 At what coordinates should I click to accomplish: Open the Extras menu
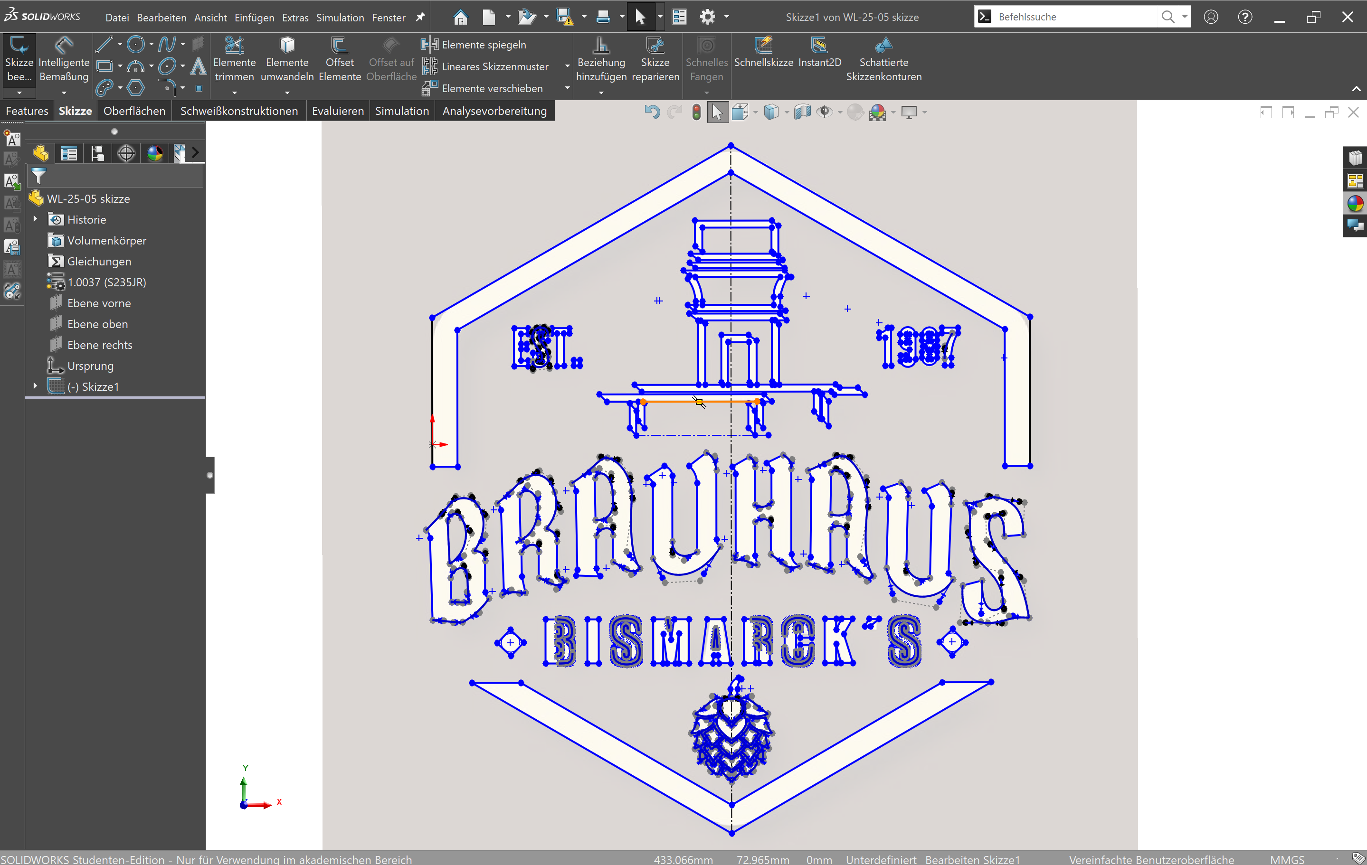[295, 18]
